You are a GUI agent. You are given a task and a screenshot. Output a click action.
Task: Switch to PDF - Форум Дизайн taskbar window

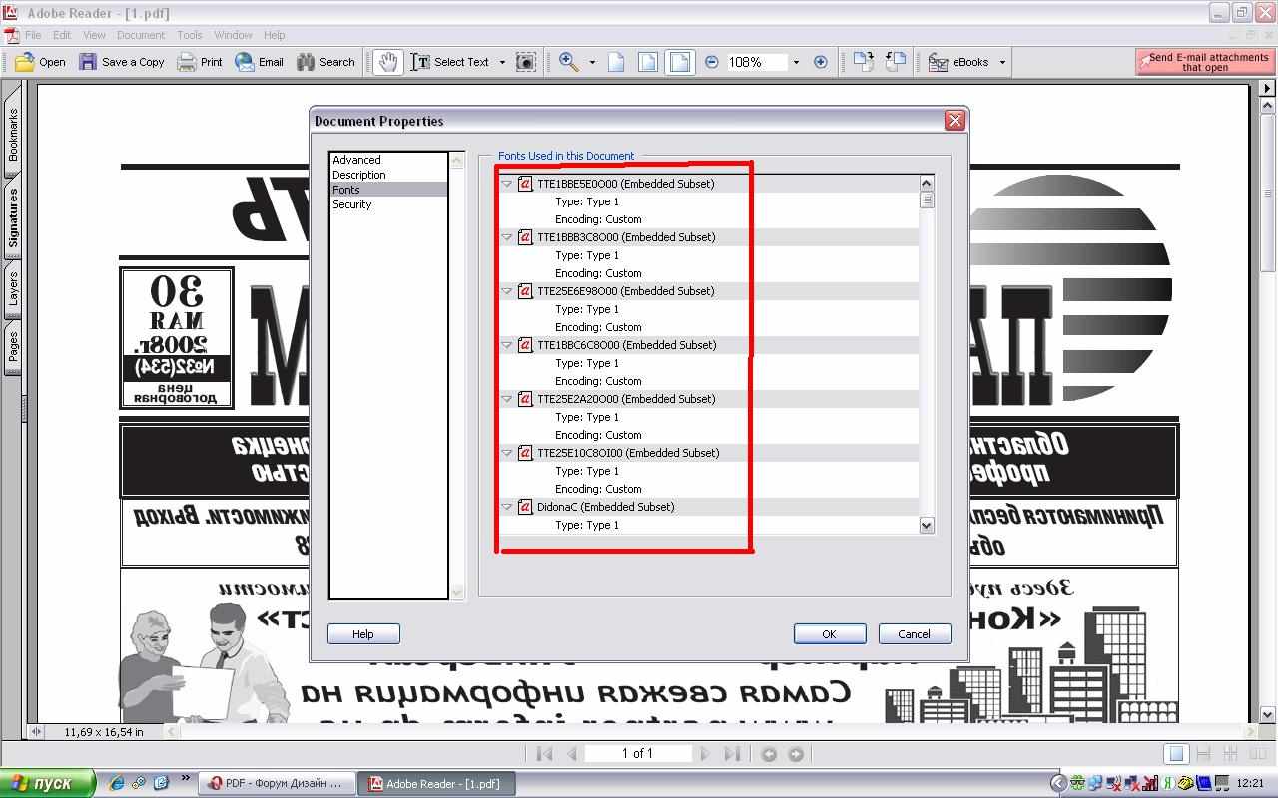pyautogui.click(x=276, y=784)
